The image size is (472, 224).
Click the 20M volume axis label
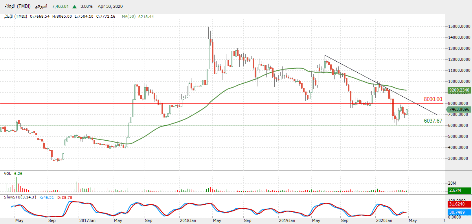(452, 183)
